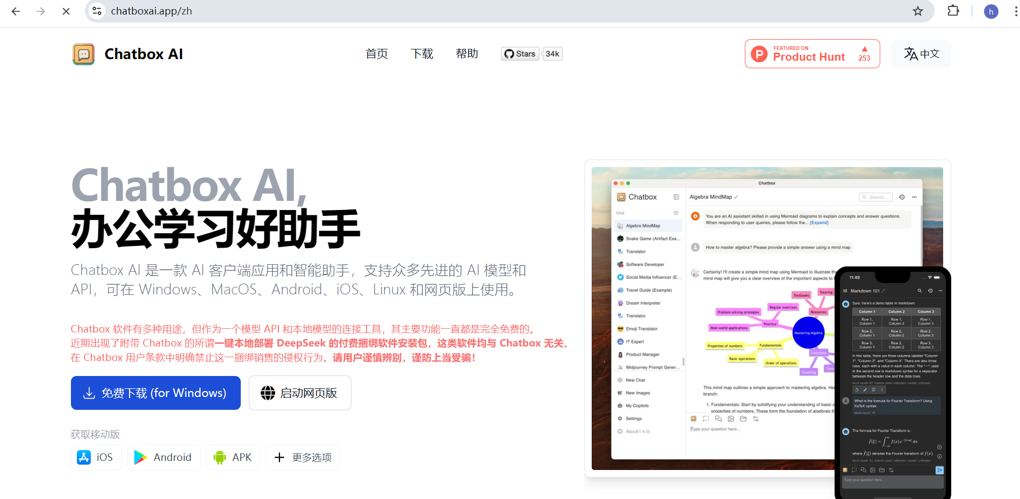Select Travel Guide (Example) in sidebar

[648, 290]
